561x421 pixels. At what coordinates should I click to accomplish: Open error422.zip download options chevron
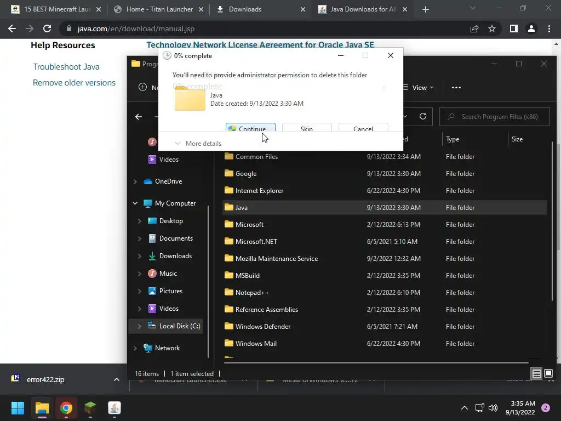(x=116, y=379)
